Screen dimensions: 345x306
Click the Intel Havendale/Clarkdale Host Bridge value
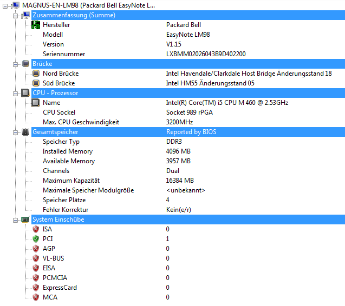pyautogui.click(x=249, y=74)
